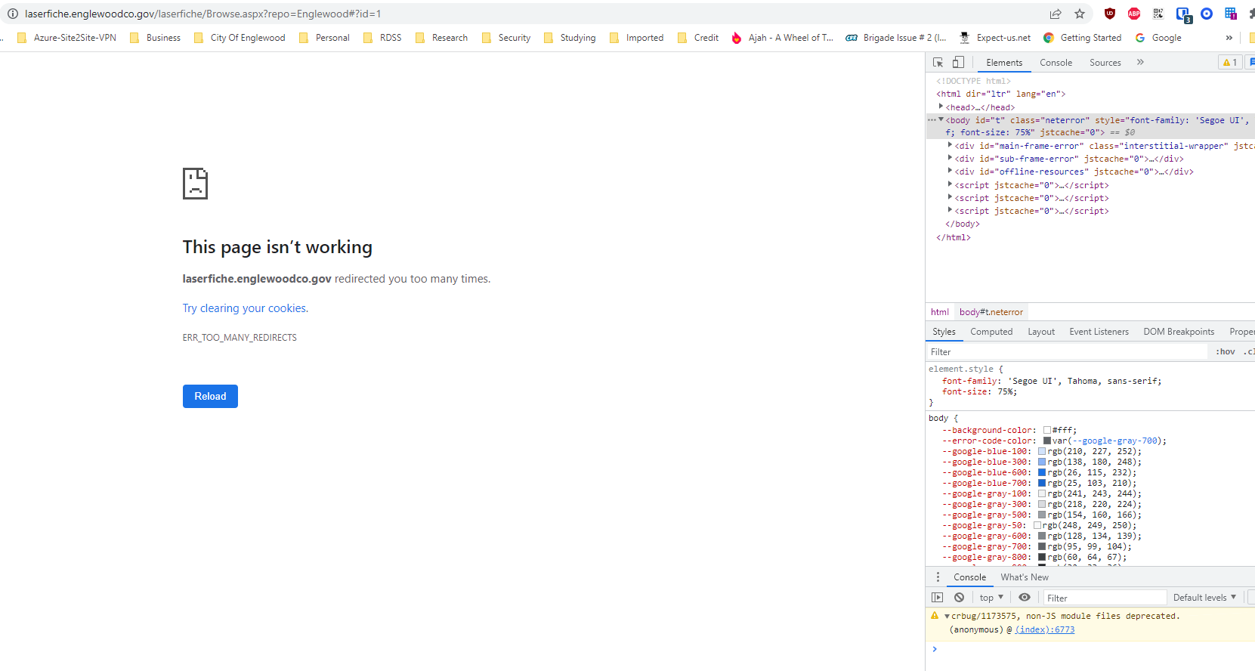Select the Styles tab
This screenshot has width=1255, height=671.
(x=944, y=332)
